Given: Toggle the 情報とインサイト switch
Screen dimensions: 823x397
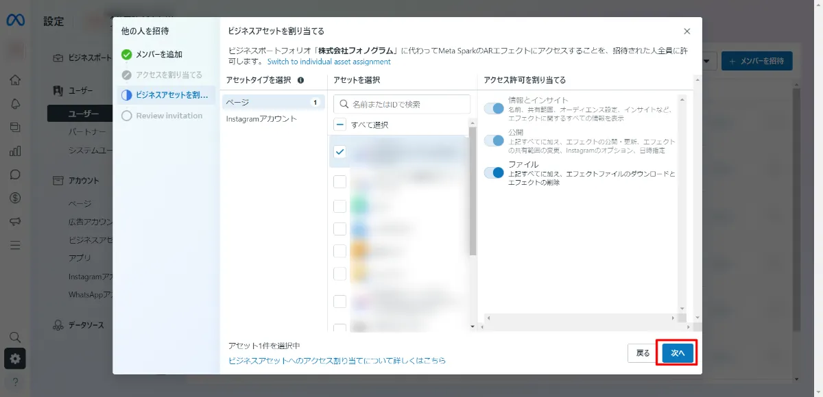Looking at the screenshot, I should (x=494, y=108).
